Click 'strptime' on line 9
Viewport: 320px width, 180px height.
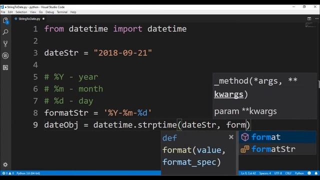(157, 124)
